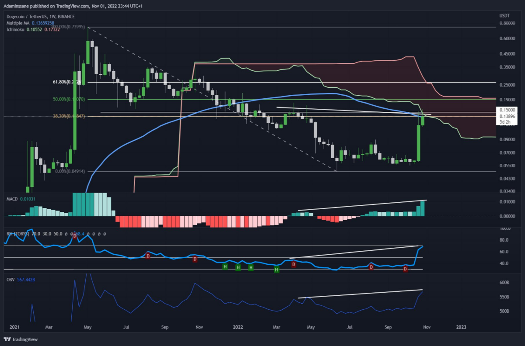Click the MACD indicator label

coord(11,199)
